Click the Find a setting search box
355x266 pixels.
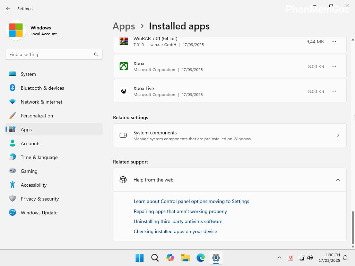click(50, 54)
